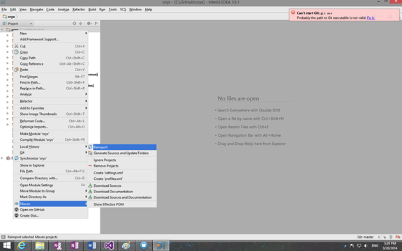Click the oryx breadcrumb in navigation bar
Image resolution: width=402 pixels, height=251 pixels.
(x=9, y=17)
